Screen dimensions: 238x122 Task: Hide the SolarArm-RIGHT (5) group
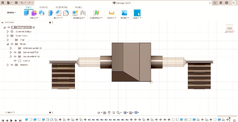[15, 57]
